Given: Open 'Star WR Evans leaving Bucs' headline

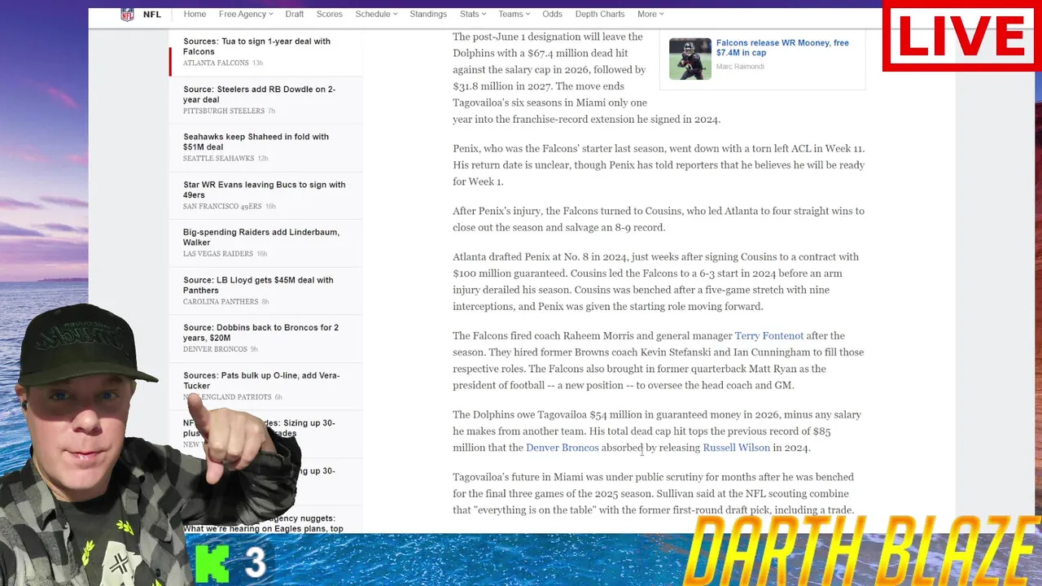Looking at the screenshot, I should [264, 190].
